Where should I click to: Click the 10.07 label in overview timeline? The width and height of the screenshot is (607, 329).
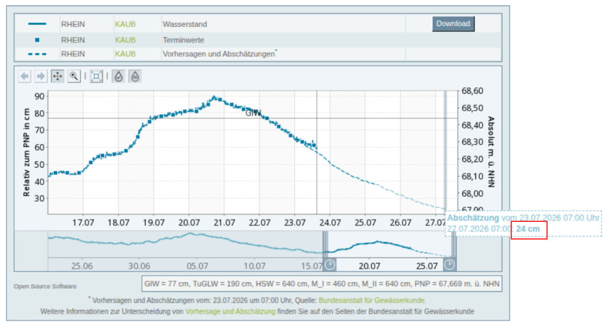pyautogui.click(x=255, y=266)
